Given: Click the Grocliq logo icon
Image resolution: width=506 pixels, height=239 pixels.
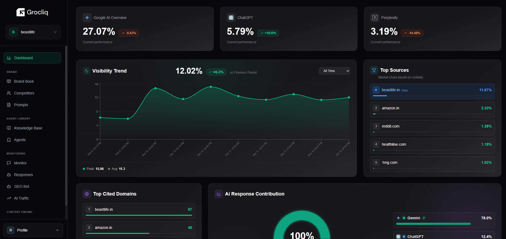Looking at the screenshot, I should (21, 12).
